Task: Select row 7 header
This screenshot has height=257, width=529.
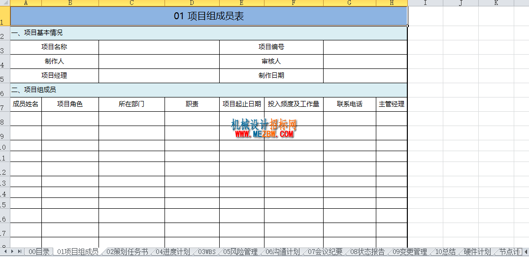Action: (5, 104)
